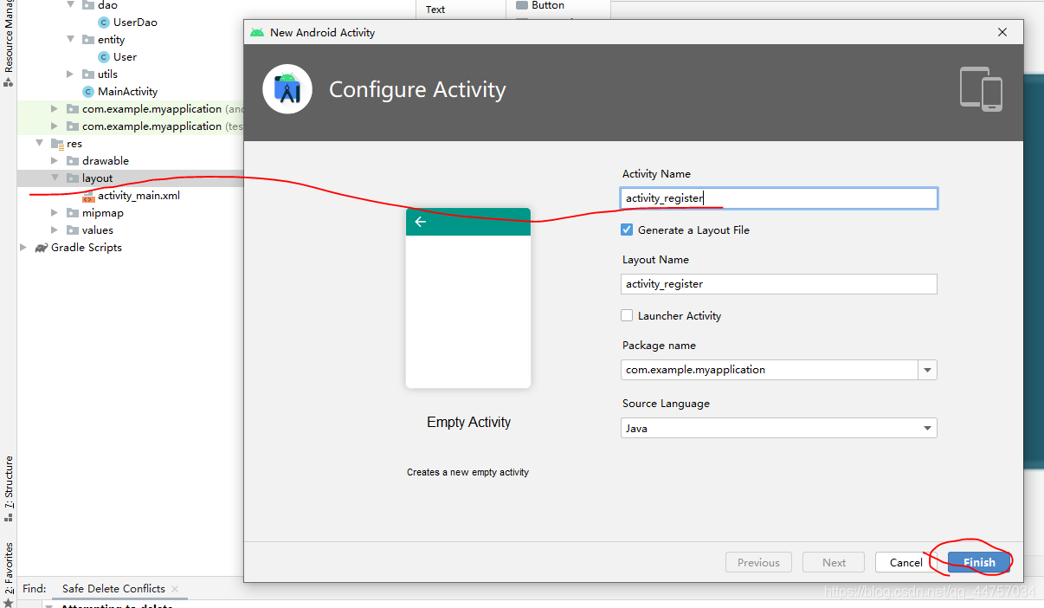Uncheck Generate a Layout File
1044x608 pixels.
point(627,230)
